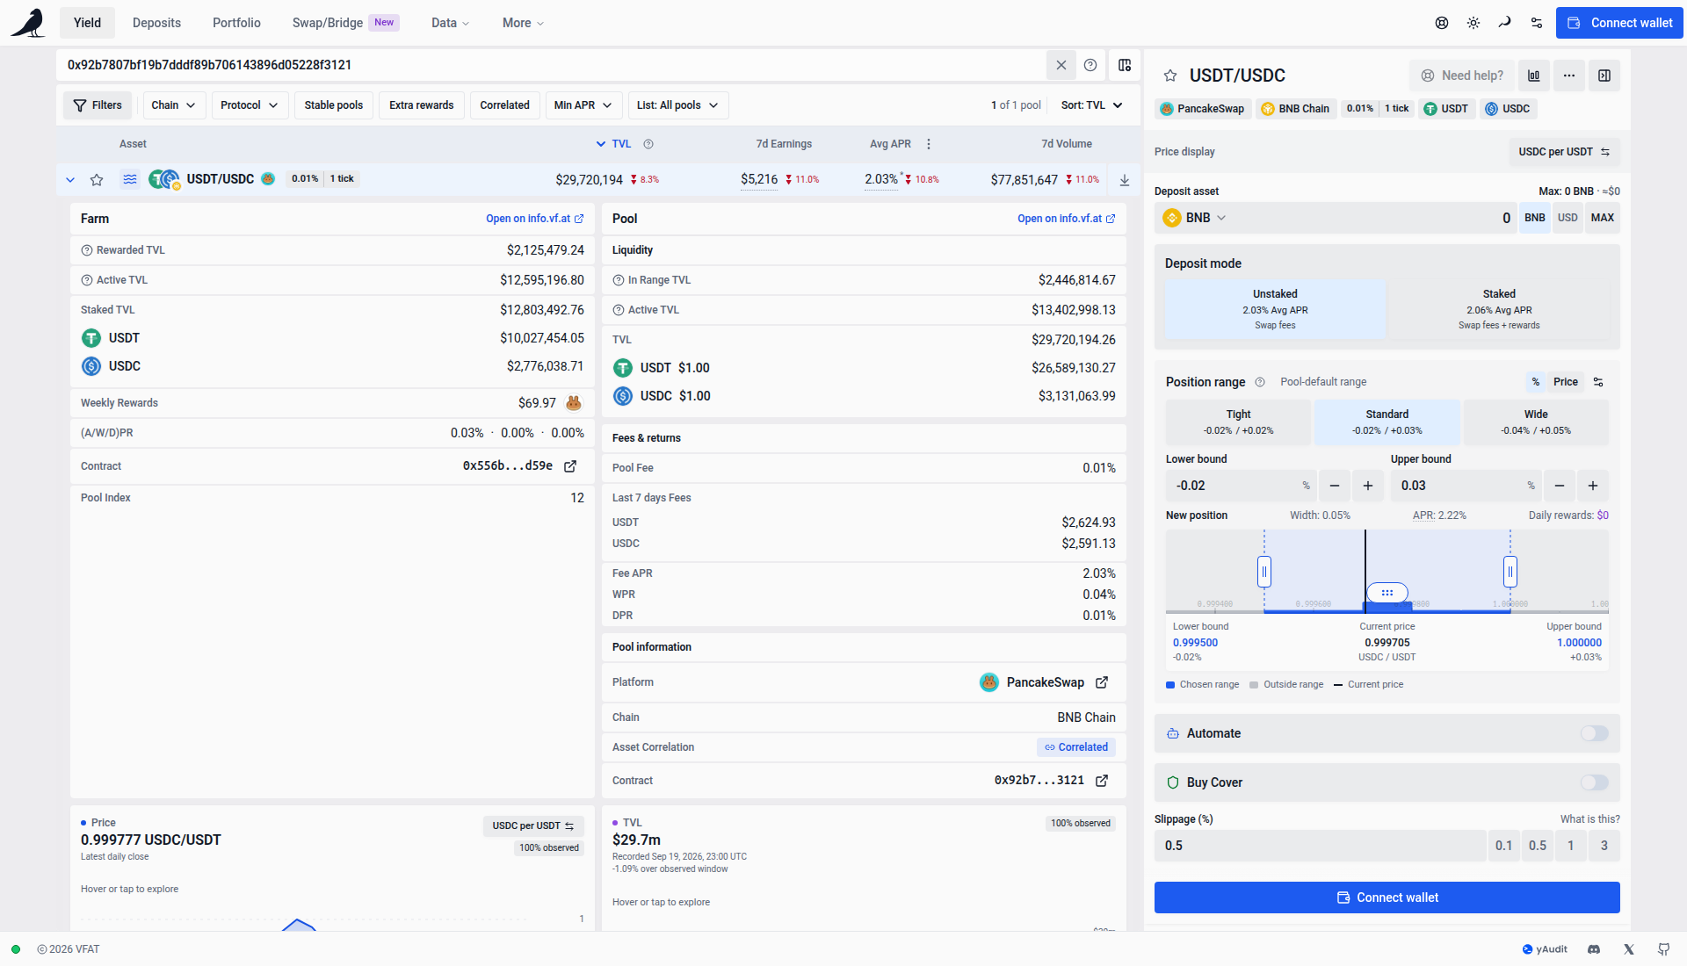The height and width of the screenshot is (966, 1687).
Task: Open Sort: TVL dropdown
Action: [x=1091, y=105]
